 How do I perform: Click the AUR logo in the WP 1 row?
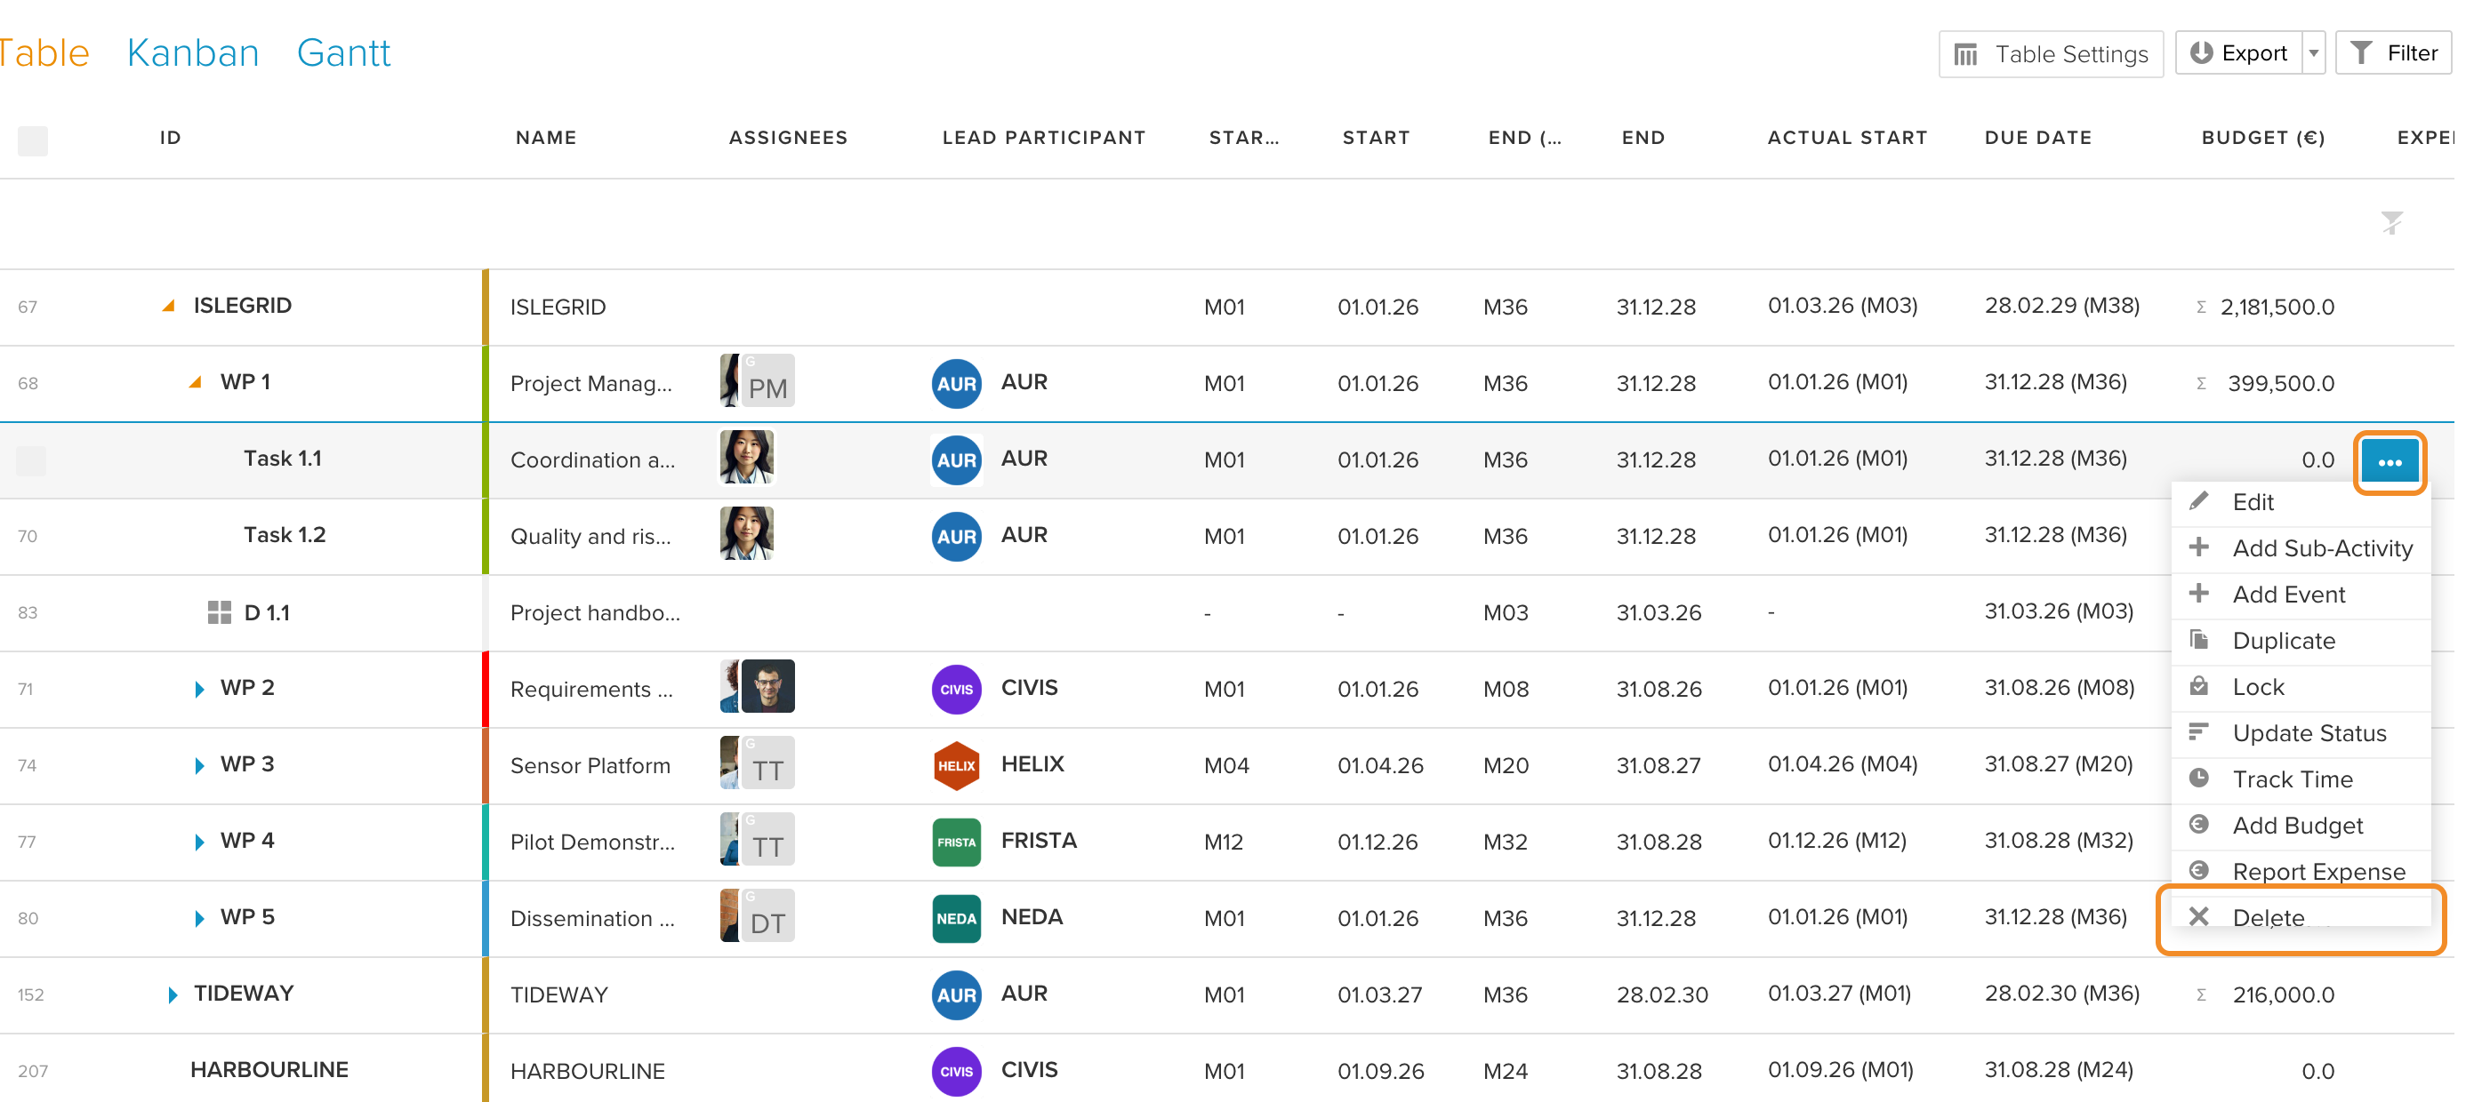coord(956,383)
